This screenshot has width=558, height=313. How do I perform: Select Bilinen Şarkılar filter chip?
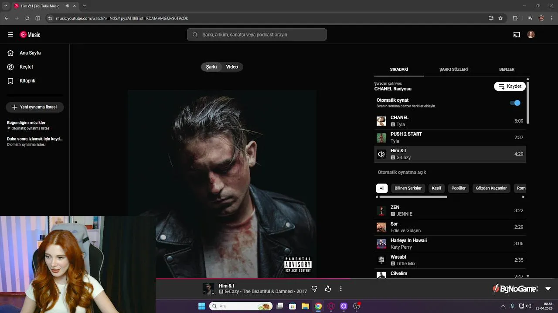click(x=408, y=188)
